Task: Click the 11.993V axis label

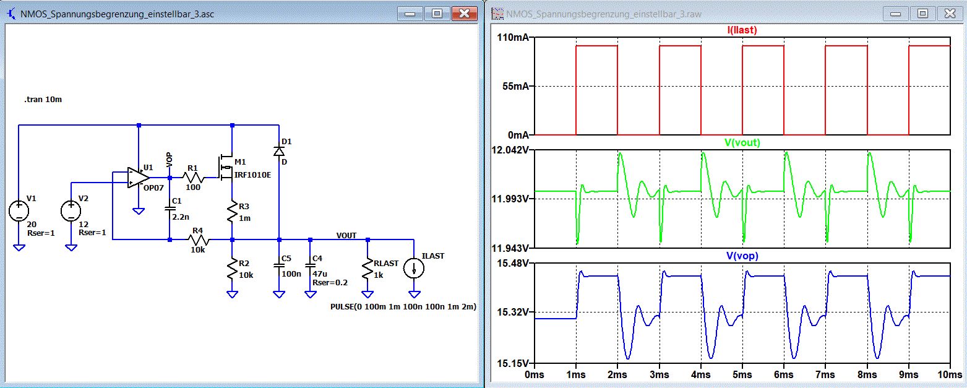Action: [511, 199]
